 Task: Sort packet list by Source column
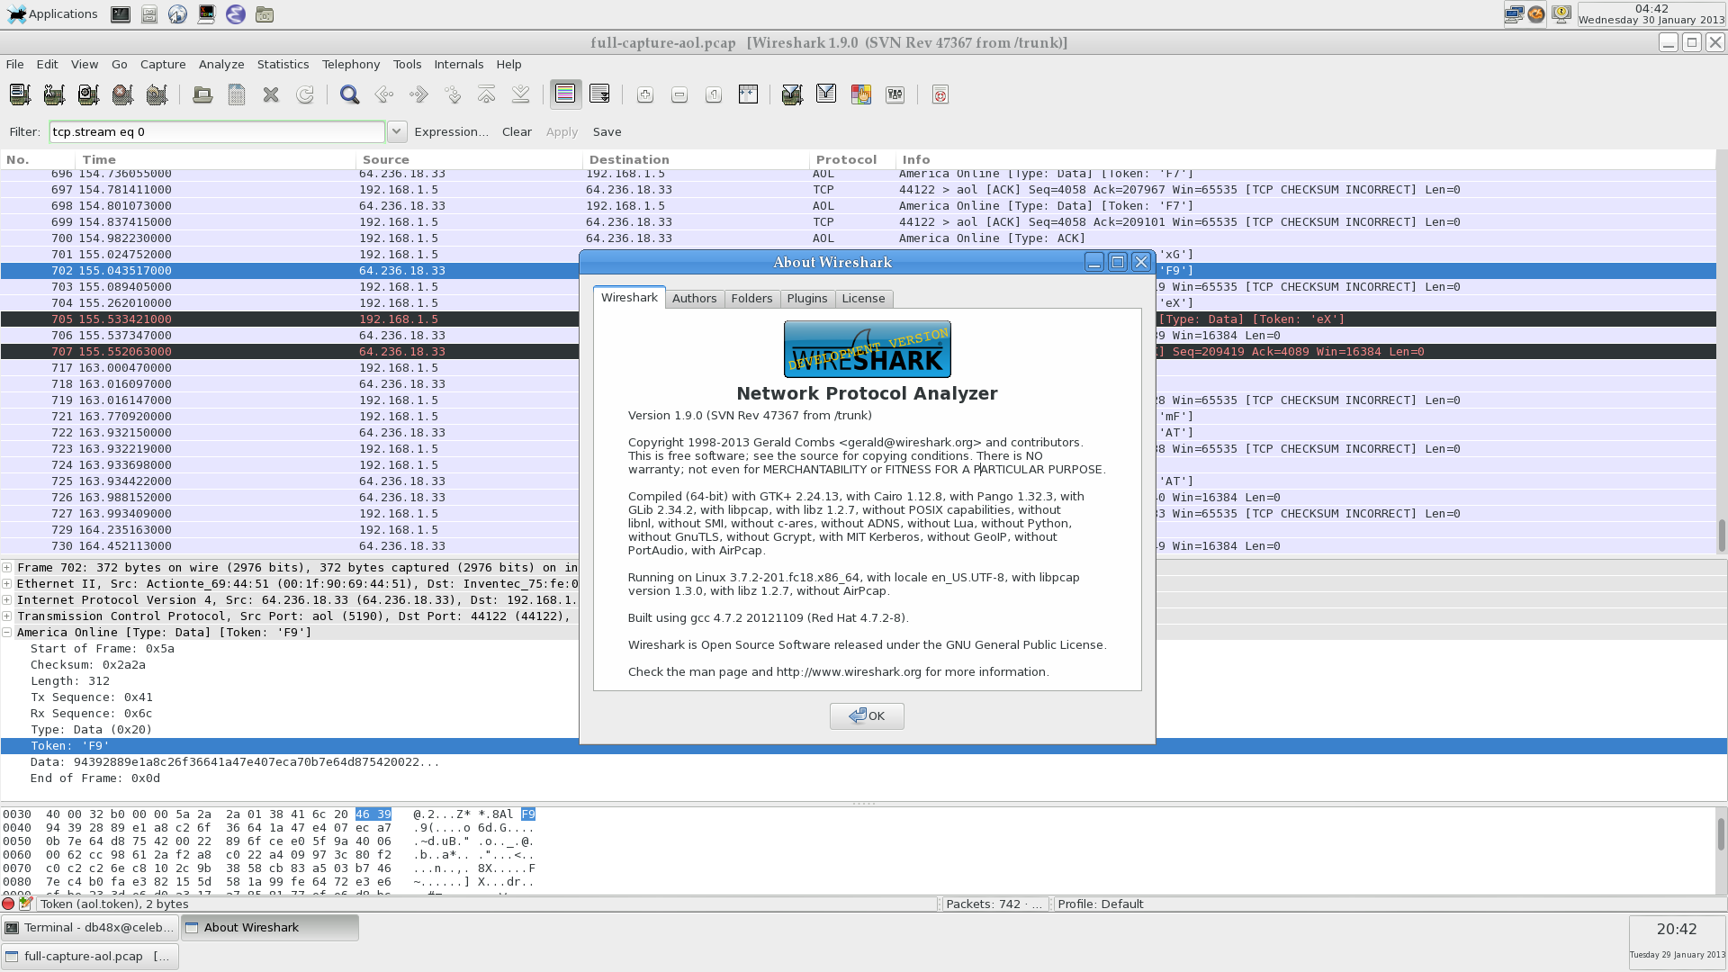pyautogui.click(x=468, y=159)
